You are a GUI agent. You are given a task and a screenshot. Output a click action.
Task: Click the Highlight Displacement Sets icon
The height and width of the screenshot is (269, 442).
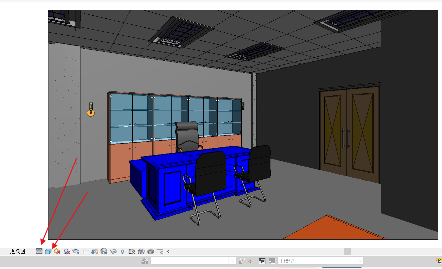(151, 251)
